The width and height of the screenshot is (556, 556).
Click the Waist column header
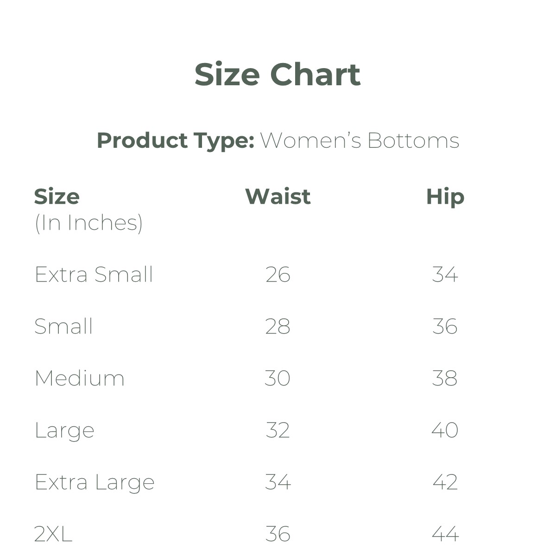(x=278, y=196)
